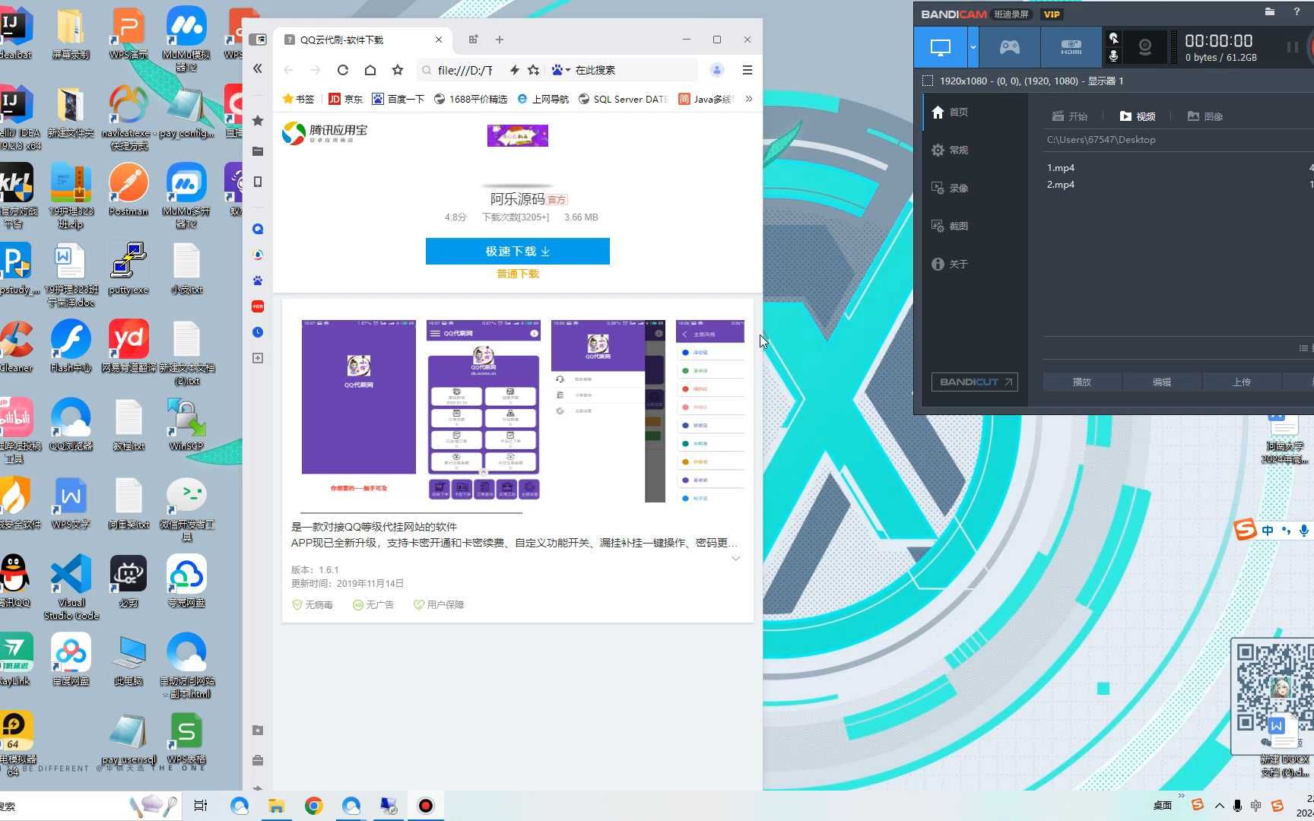Open 百度一下 bookmark
1314x821 pixels.
pyautogui.click(x=398, y=99)
